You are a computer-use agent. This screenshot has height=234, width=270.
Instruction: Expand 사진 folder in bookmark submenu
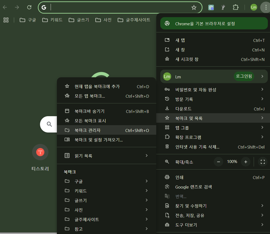pyautogui.click(x=107, y=210)
